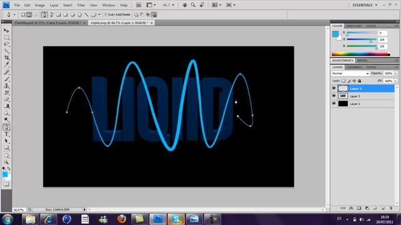Select the Move tool
Image resolution: width=401 pixels, height=225 pixels.
coord(6,31)
